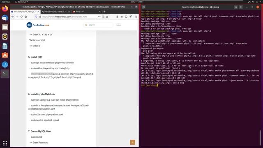Click the Firefox forward arrow button
This screenshot has height=148, width=263.
[17, 16]
